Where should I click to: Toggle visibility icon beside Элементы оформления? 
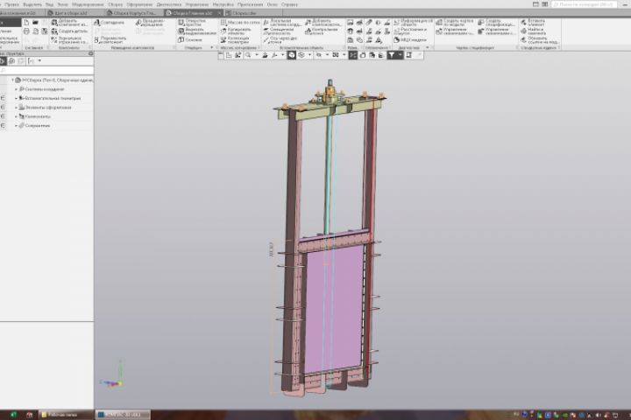[3, 108]
